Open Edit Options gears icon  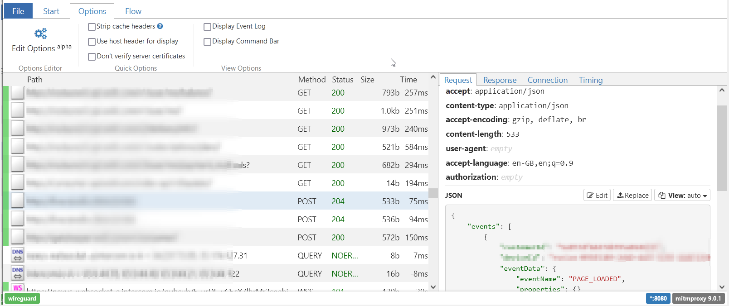[41, 33]
